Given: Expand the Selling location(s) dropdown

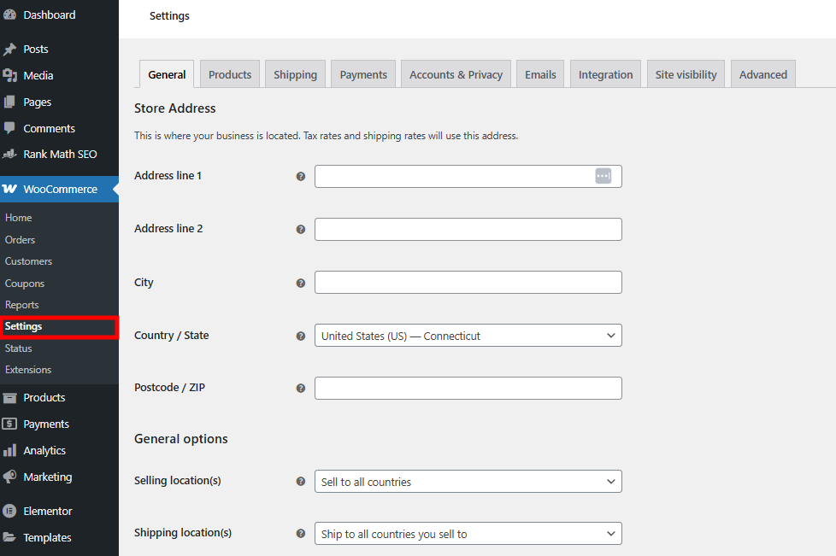Looking at the screenshot, I should tap(468, 481).
